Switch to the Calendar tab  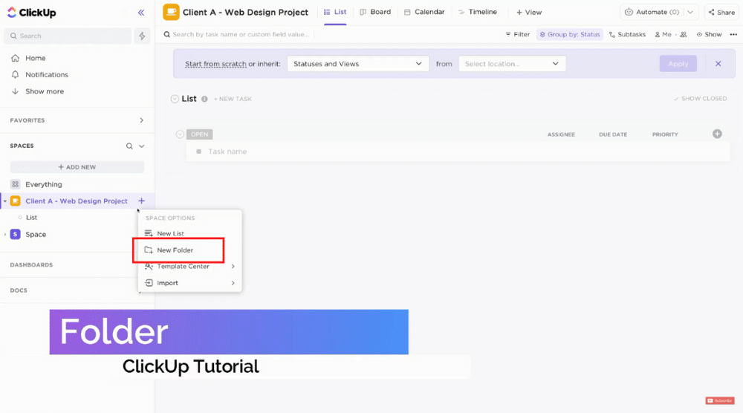(x=424, y=12)
